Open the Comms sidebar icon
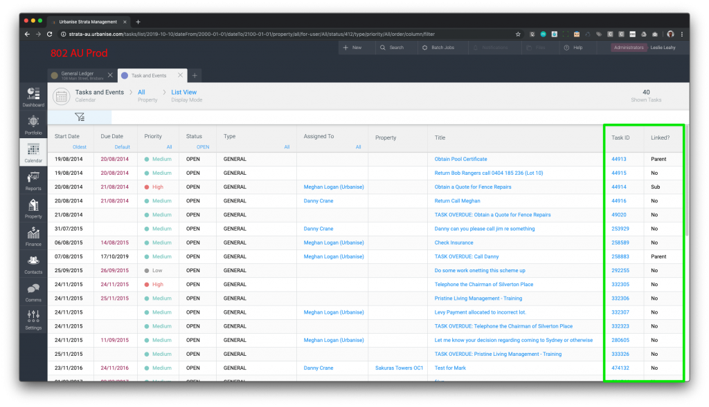Screen dimensions: 709x407 pos(33,292)
